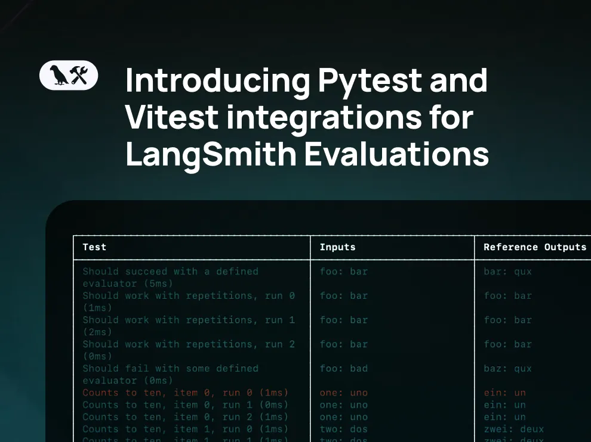591x442 pixels.
Task: Click the red row 'Counts to ten, item 0, run 0'
Action: click(x=186, y=393)
